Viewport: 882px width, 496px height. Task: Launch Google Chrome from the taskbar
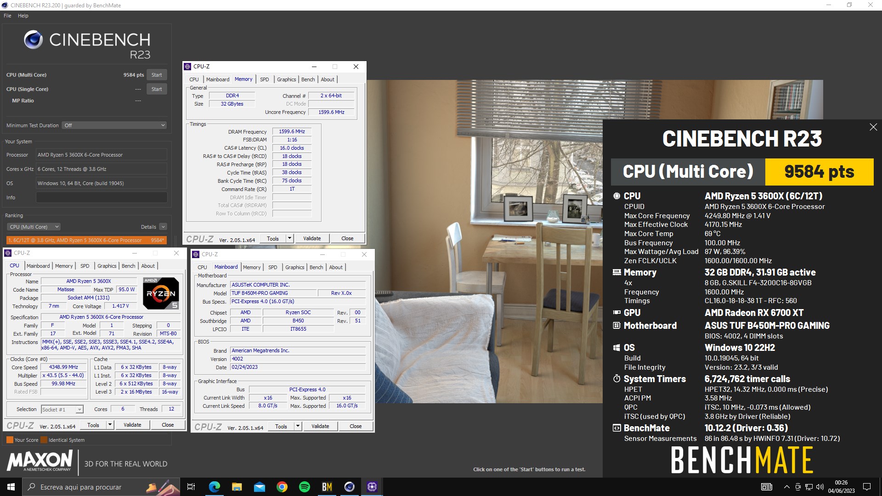(x=282, y=487)
